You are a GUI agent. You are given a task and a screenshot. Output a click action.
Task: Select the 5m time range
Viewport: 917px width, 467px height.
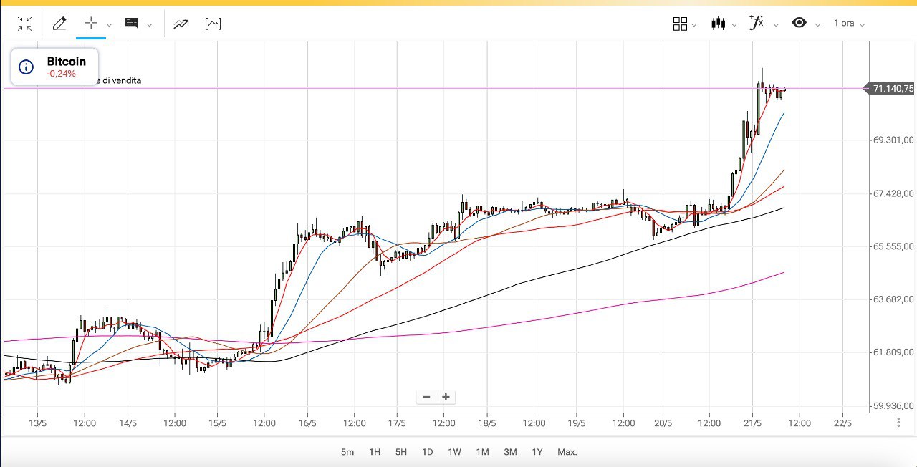tap(347, 452)
